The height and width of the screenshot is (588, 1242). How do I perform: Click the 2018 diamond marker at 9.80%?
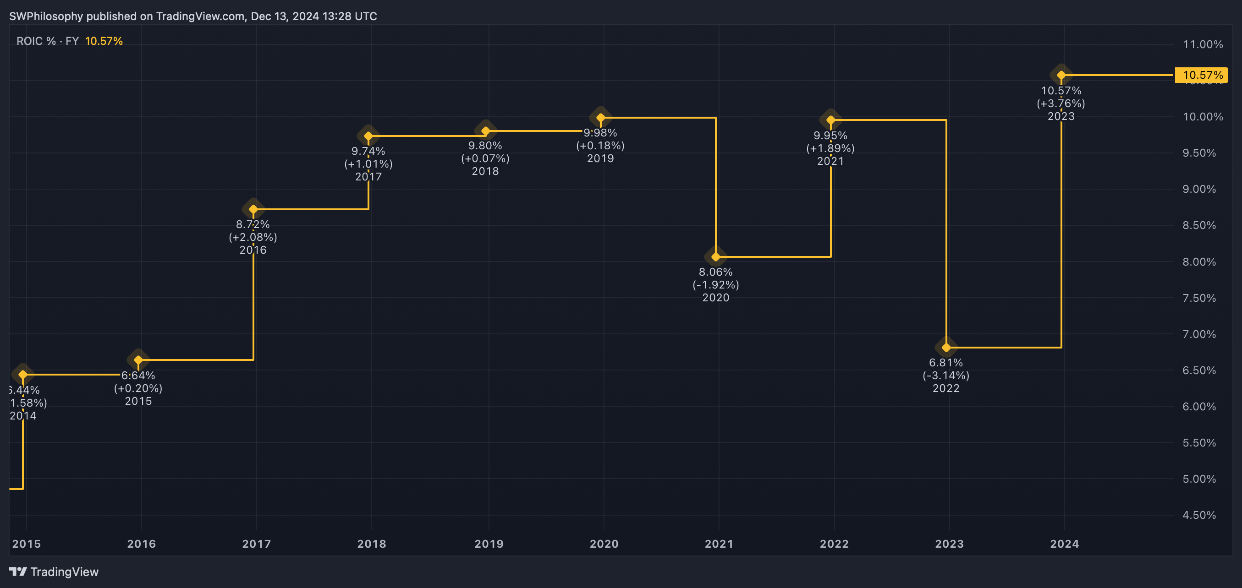point(485,131)
